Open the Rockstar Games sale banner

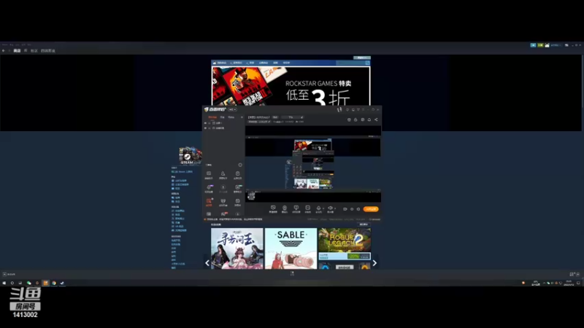click(x=291, y=86)
